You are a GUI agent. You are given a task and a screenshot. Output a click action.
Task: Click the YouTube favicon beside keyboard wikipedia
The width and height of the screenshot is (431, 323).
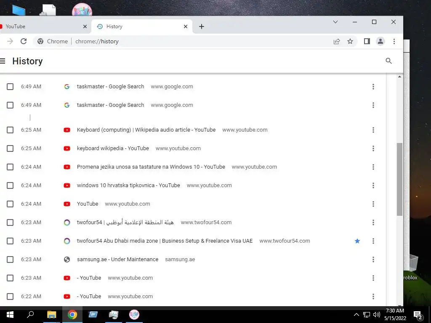tap(67, 148)
